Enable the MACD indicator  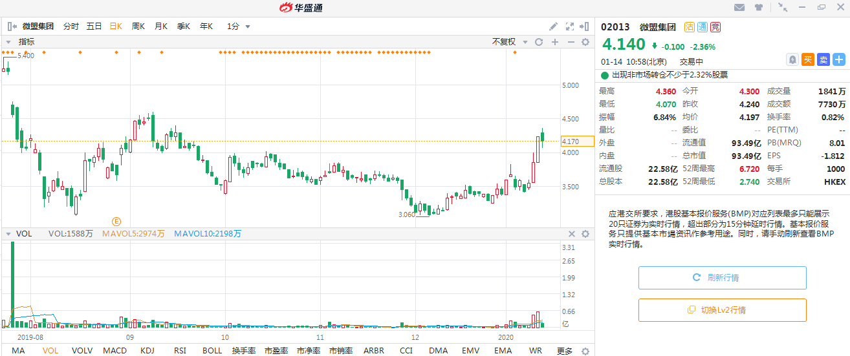pos(115,351)
